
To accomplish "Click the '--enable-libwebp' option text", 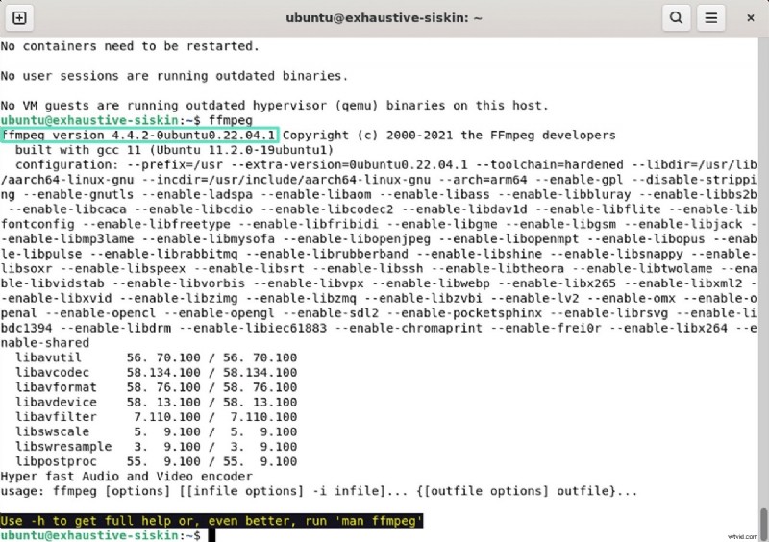I will (x=433, y=283).
